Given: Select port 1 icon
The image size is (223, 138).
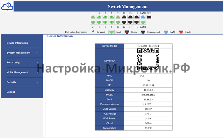Looking at the screenshot, I should (93, 17).
